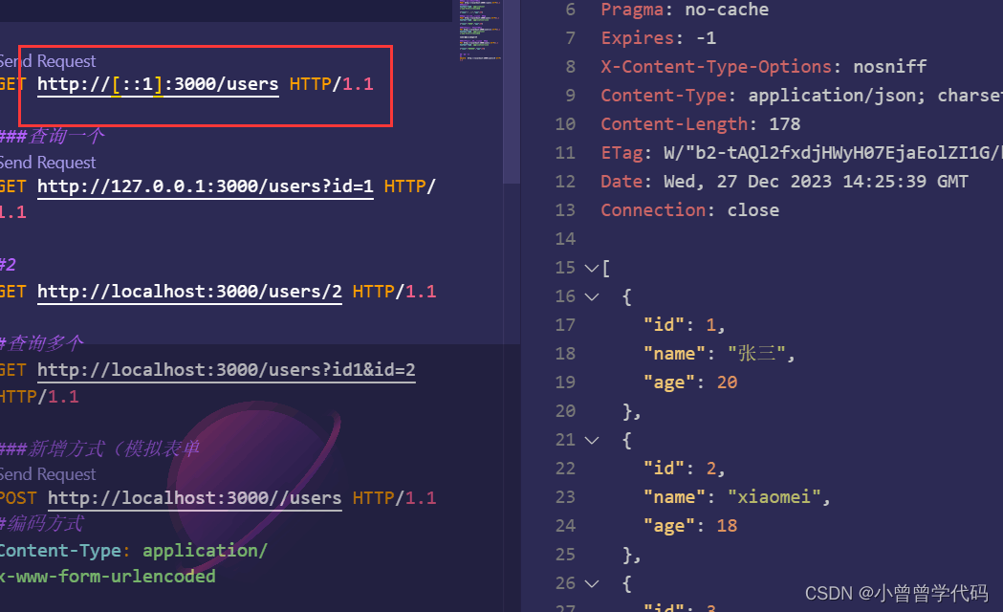Collapse the first user object at line 16
Screen dimensions: 1003x612
click(591, 296)
